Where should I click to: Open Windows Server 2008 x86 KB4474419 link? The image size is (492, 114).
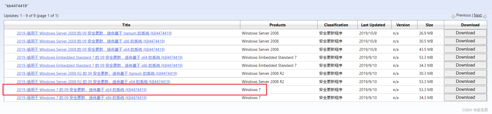pyautogui.click(x=91, y=41)
